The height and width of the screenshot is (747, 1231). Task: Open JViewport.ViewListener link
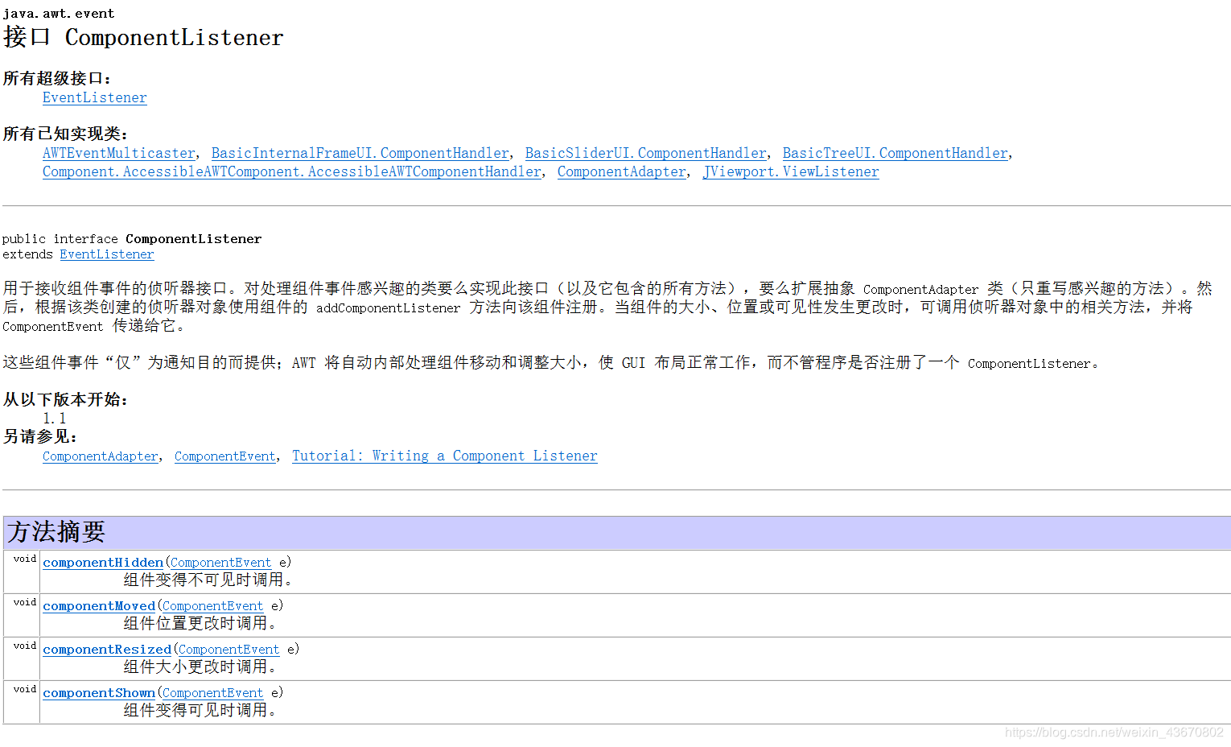click(791, 171)
